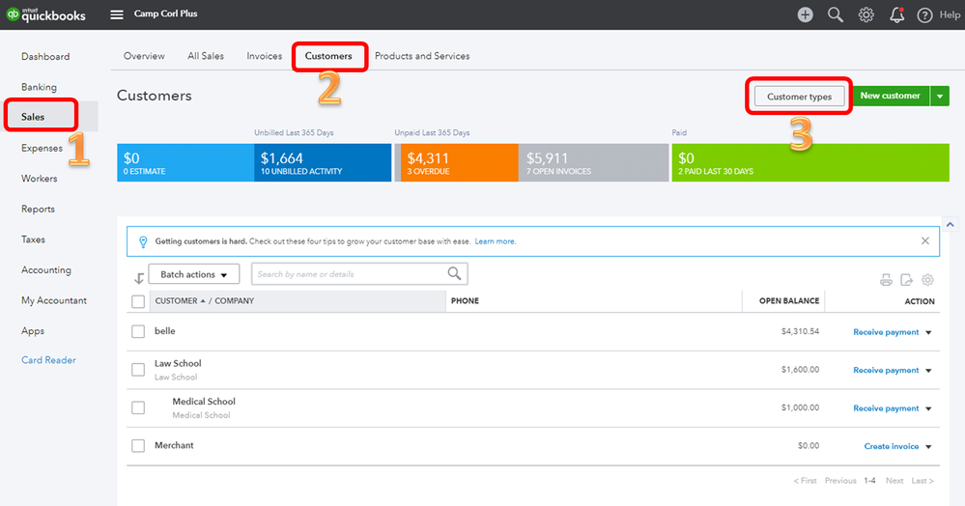Click the export icon above the customer table
This screenshot has height=506, width=965.
pyautogui.click(x=906, y=280)
